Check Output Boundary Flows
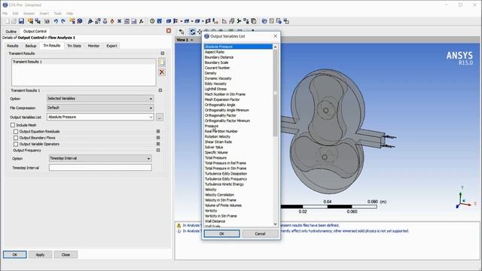 (x=16, y=138)
